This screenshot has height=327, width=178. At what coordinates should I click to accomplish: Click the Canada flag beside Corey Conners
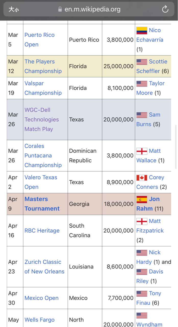click(142, 178)
